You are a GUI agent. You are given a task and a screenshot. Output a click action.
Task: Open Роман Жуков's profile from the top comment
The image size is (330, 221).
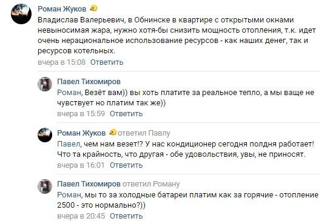tap(62, 9)
